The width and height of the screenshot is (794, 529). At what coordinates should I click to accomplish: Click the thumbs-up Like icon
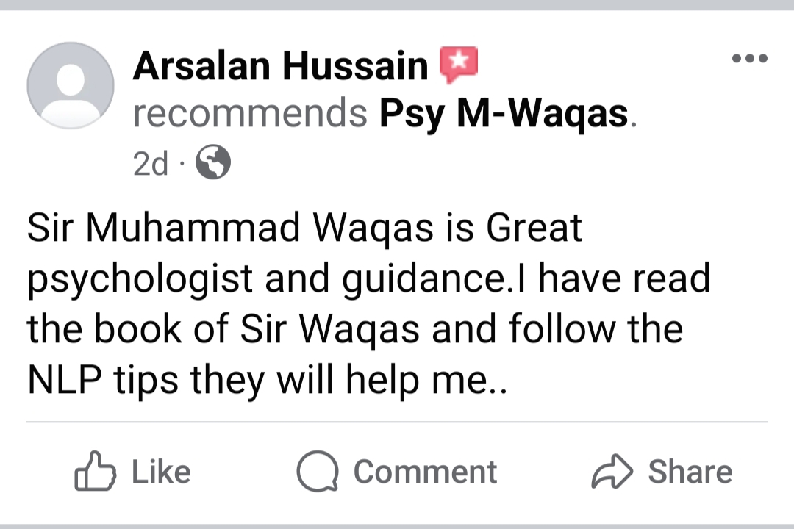tap(95, 471)
